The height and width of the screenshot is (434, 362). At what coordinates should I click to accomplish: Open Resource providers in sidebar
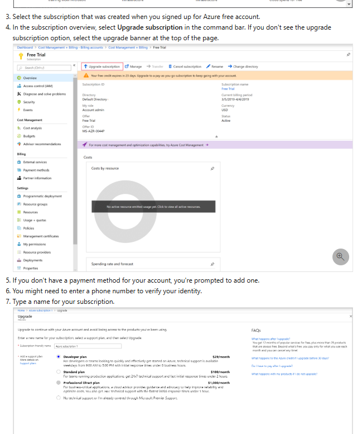pos(37,252)
